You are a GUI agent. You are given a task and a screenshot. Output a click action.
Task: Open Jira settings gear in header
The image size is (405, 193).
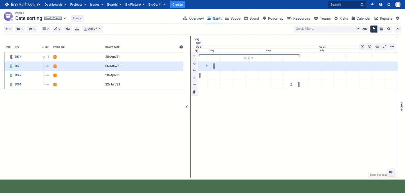tap(389, 4)
